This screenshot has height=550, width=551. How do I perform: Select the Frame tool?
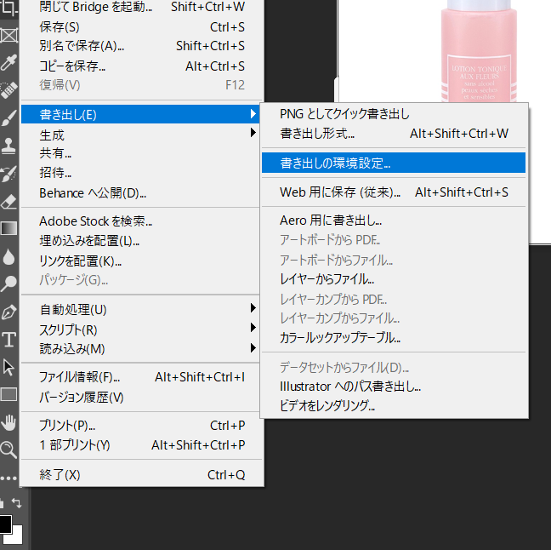9,35
